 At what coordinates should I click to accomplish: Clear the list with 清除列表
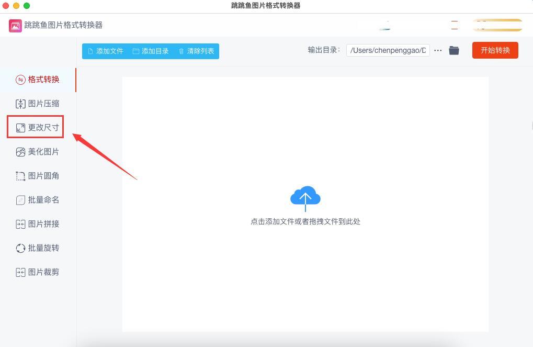pos(197,51)
